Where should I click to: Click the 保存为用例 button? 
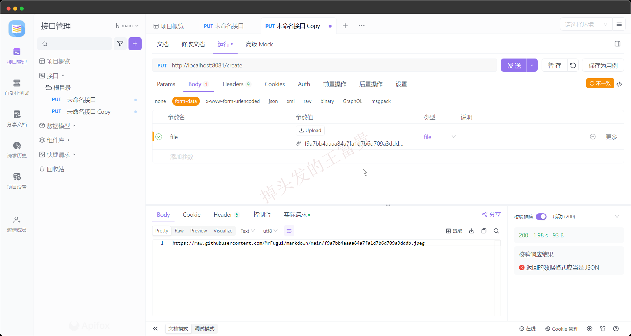(x=603, y=65)
